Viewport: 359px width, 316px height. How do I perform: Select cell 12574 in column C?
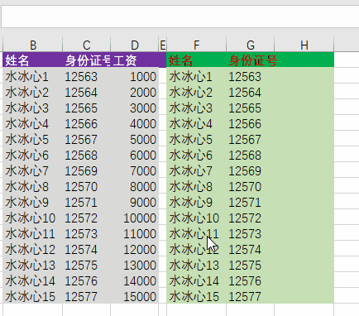tap(87, 249)
